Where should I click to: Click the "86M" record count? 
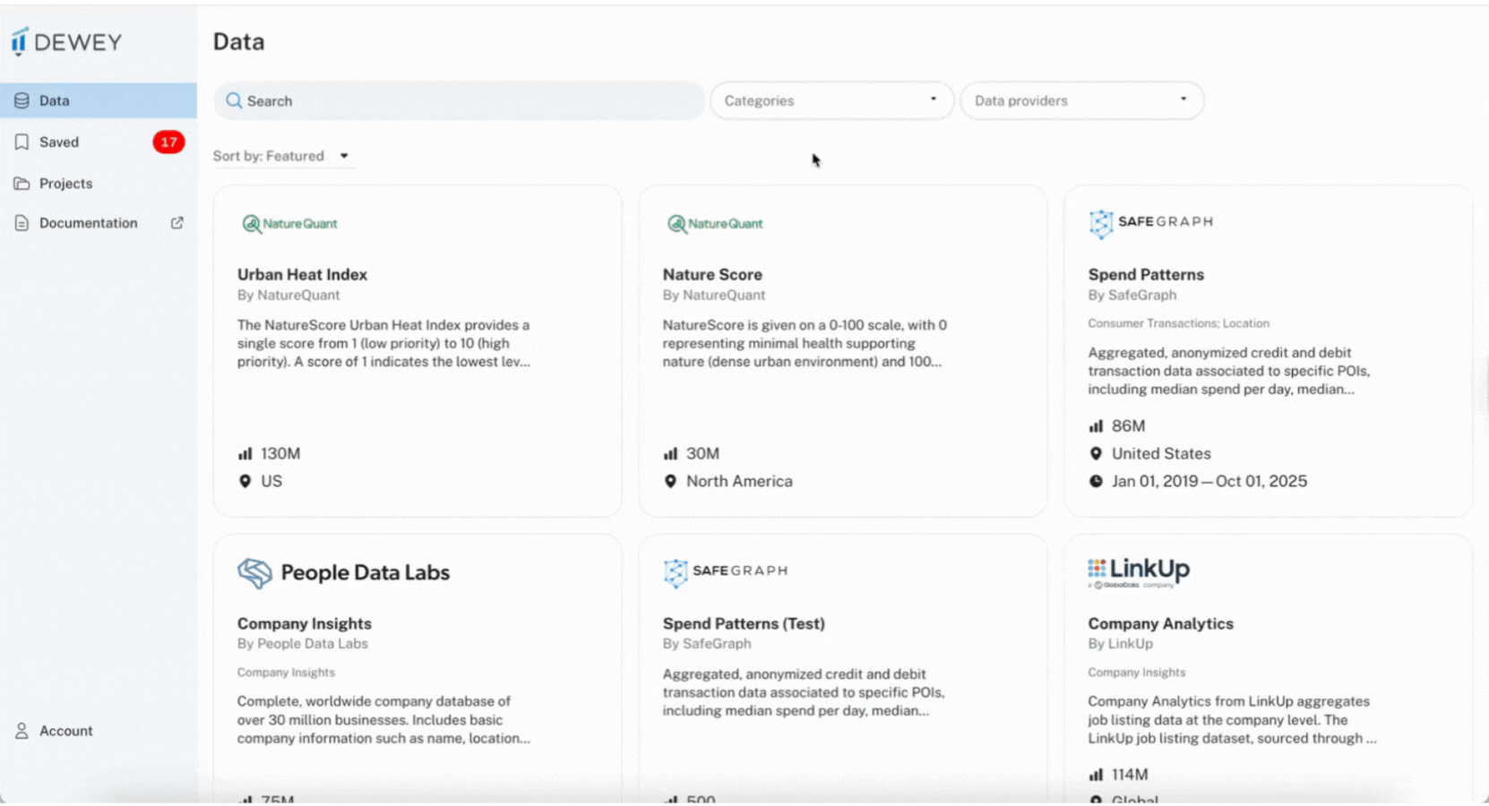tap(1128, 426)
